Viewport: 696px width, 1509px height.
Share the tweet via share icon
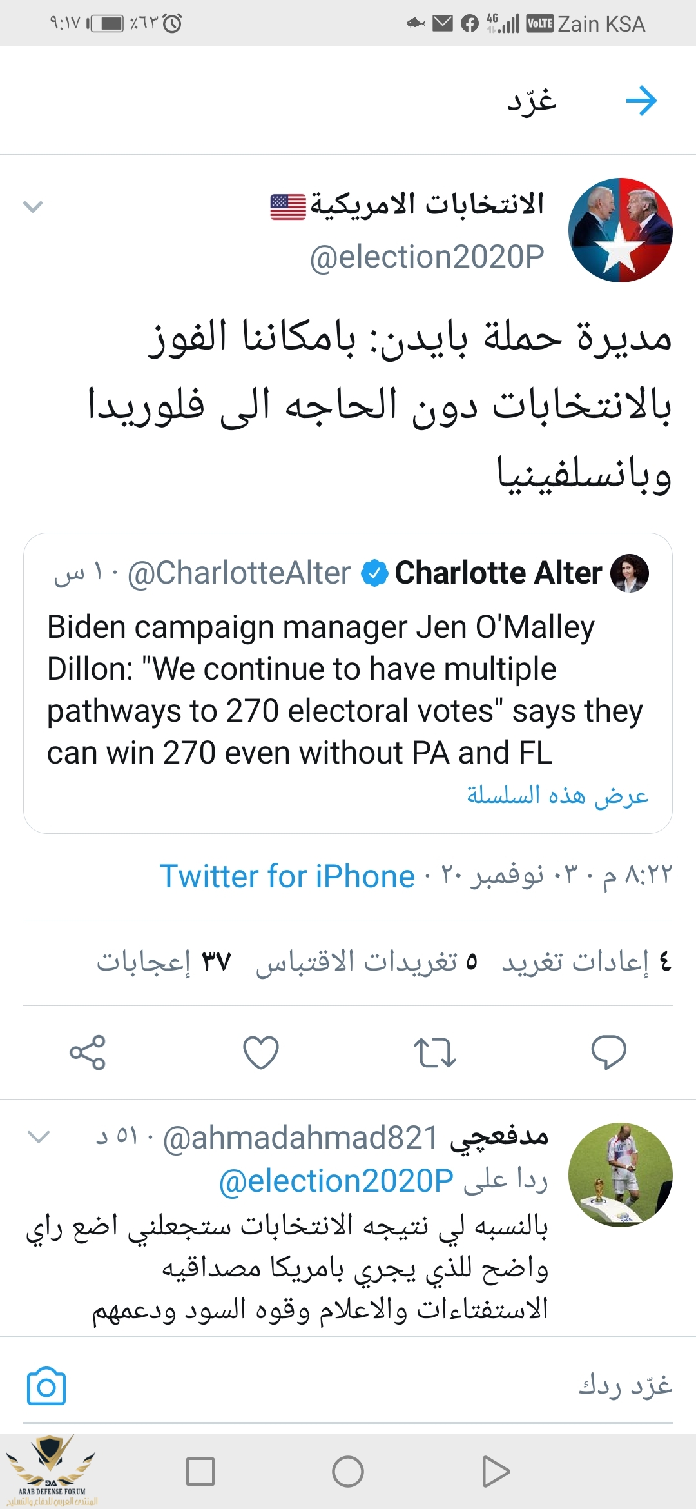tap(87, 1052)
